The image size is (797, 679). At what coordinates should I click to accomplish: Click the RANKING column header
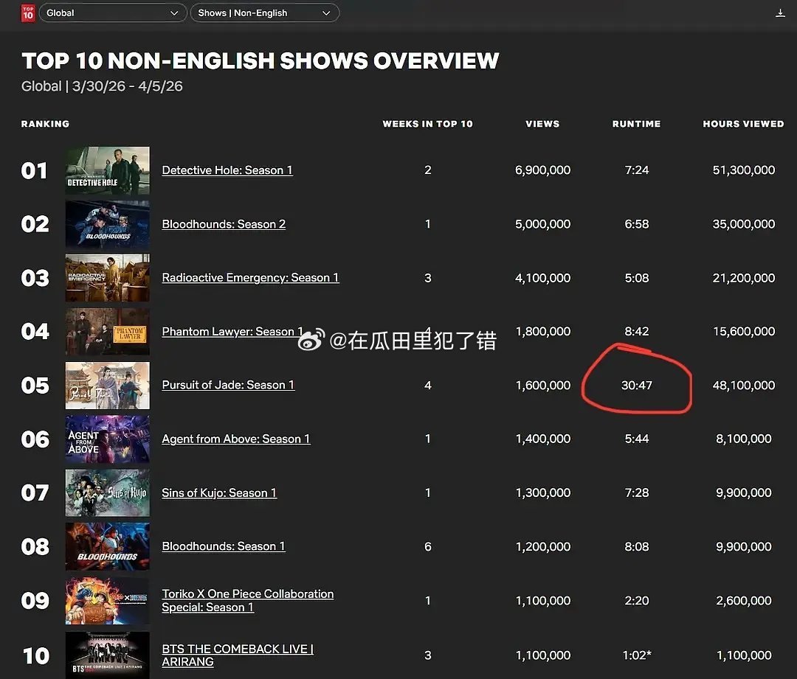pos(45,124)
